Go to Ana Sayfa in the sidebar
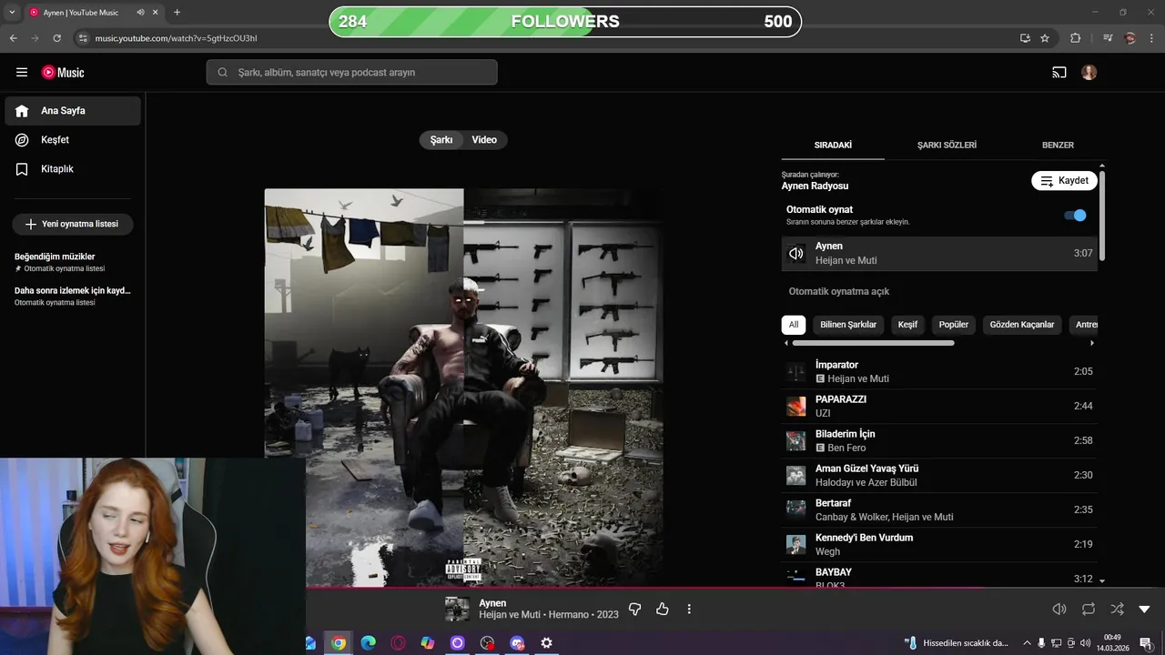Image resolution: width=1165 pixels, height=655 pixels. [73, 111]
